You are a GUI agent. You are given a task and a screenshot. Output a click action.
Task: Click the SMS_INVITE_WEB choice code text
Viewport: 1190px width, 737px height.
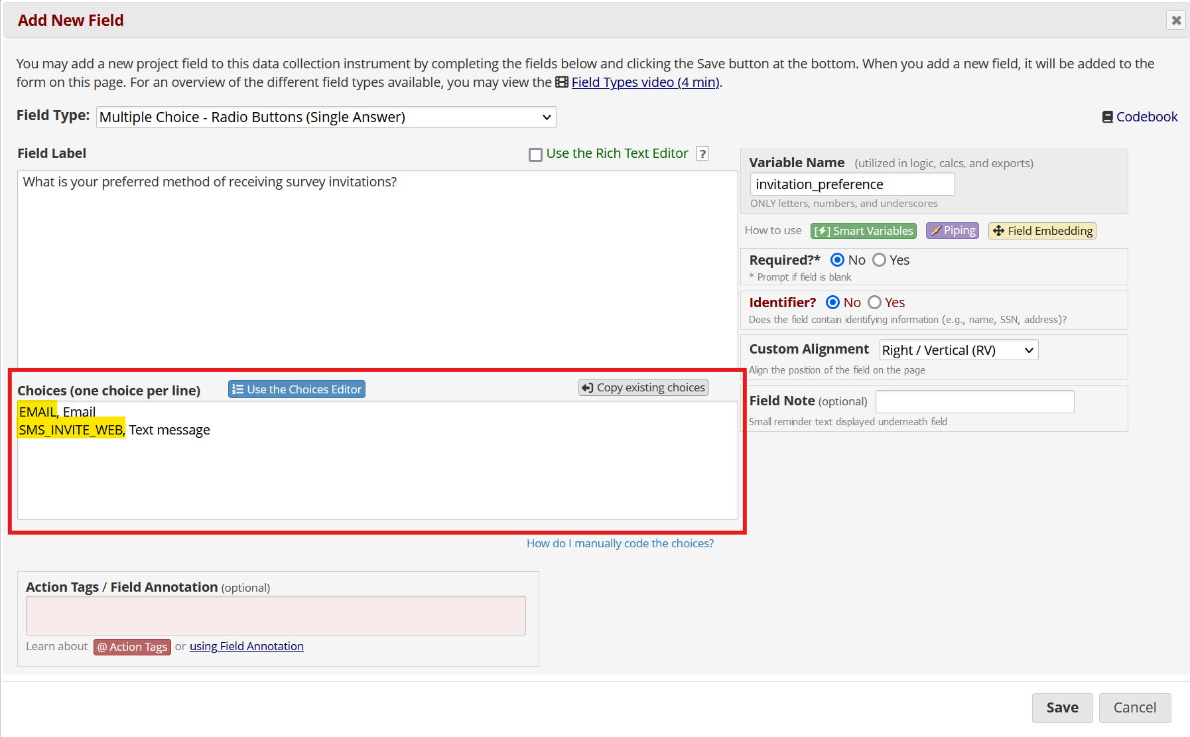pos(71,430)
